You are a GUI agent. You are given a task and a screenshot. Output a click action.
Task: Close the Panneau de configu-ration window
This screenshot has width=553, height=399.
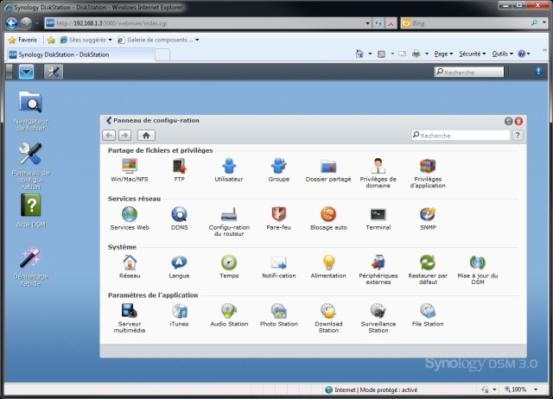coord(518,121)
